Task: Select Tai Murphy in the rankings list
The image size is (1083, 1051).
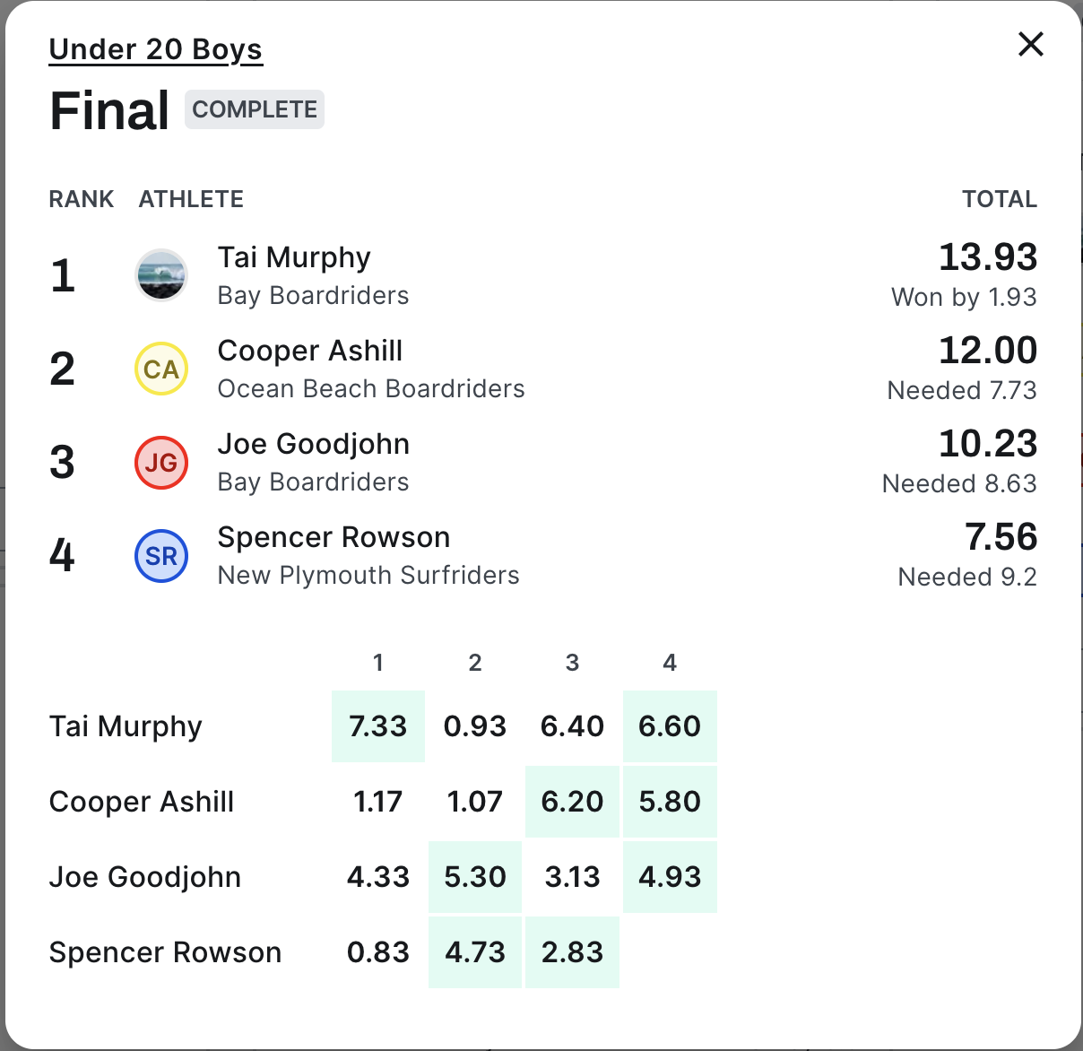Action: pyautogui.click(x=294, y=257)
